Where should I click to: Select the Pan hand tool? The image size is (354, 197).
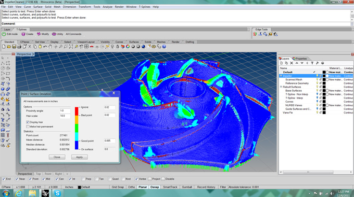[50, 47]
